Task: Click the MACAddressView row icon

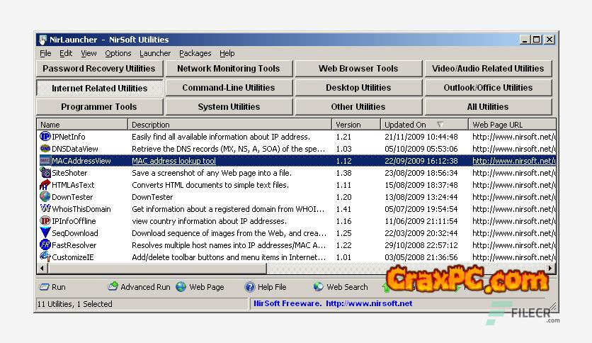Action: pyautogui.click(x=45, y=161)
